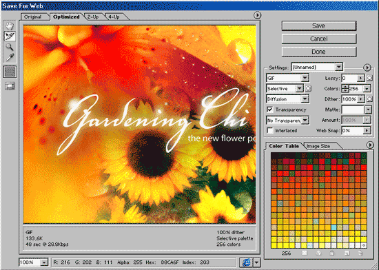Select the Slice Select tool
The width and height of the screenshot is (379, 270).
(10, 37)
